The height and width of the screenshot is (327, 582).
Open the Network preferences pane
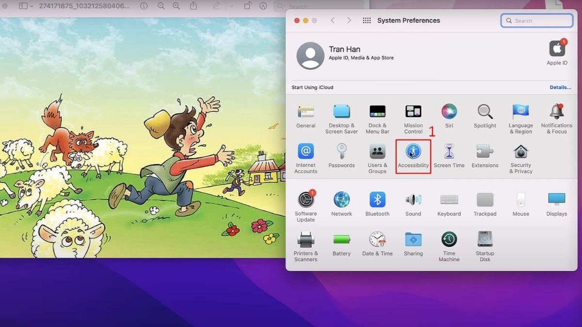[341, 204]
